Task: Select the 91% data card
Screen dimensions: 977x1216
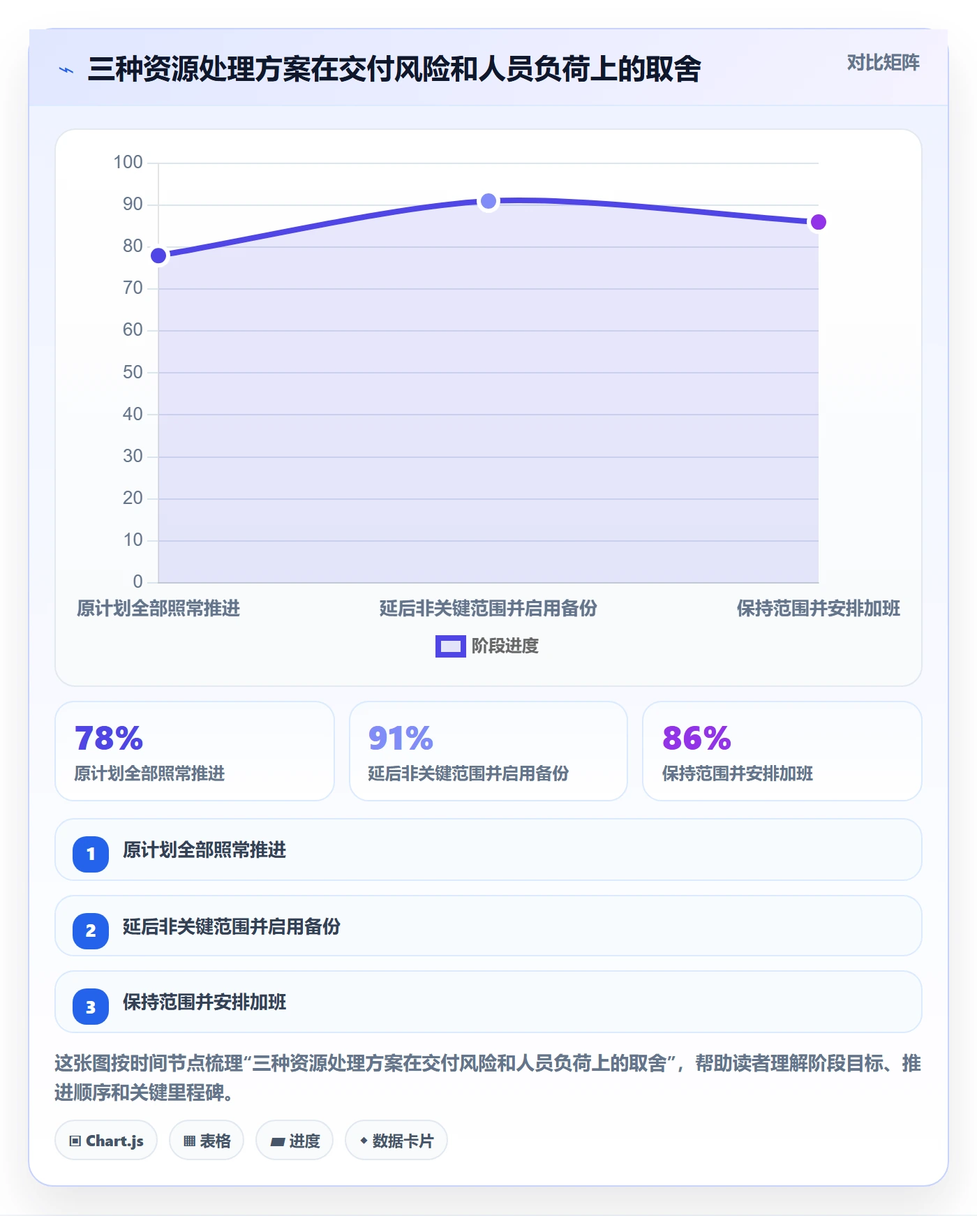Action: 488,751
